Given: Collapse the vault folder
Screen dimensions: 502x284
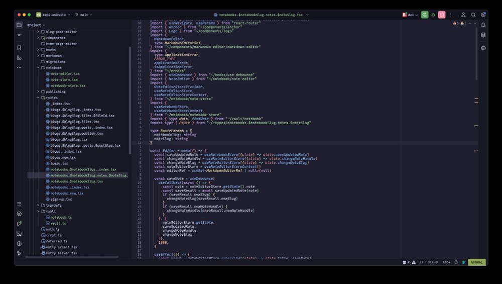Looking at the screenshot, I should 38,212.
